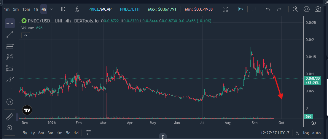Select the 1h timeframe
The height and width of the screenshot is (139, 328).
[x=36, y=9]
